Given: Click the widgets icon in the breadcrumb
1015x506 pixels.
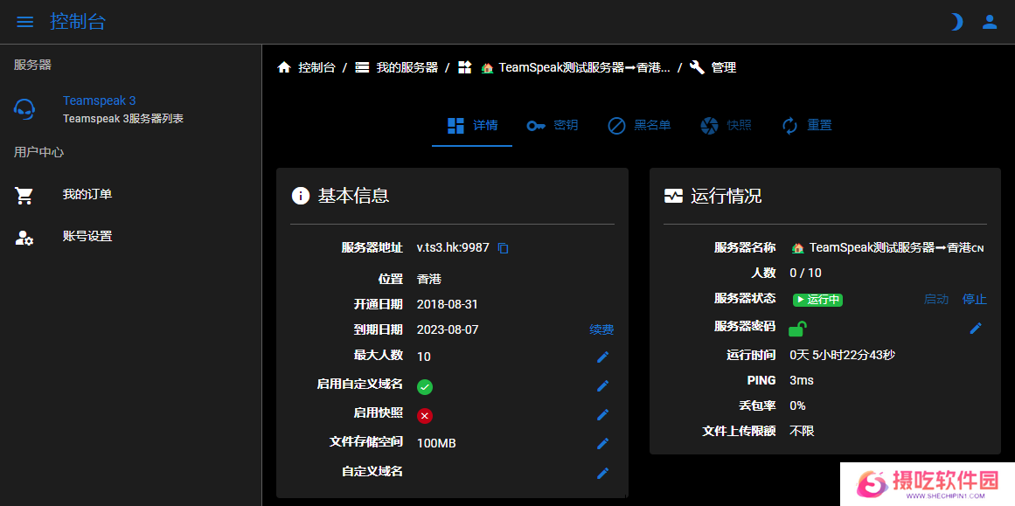Looking at the screenshot, I should click(465, 67).
